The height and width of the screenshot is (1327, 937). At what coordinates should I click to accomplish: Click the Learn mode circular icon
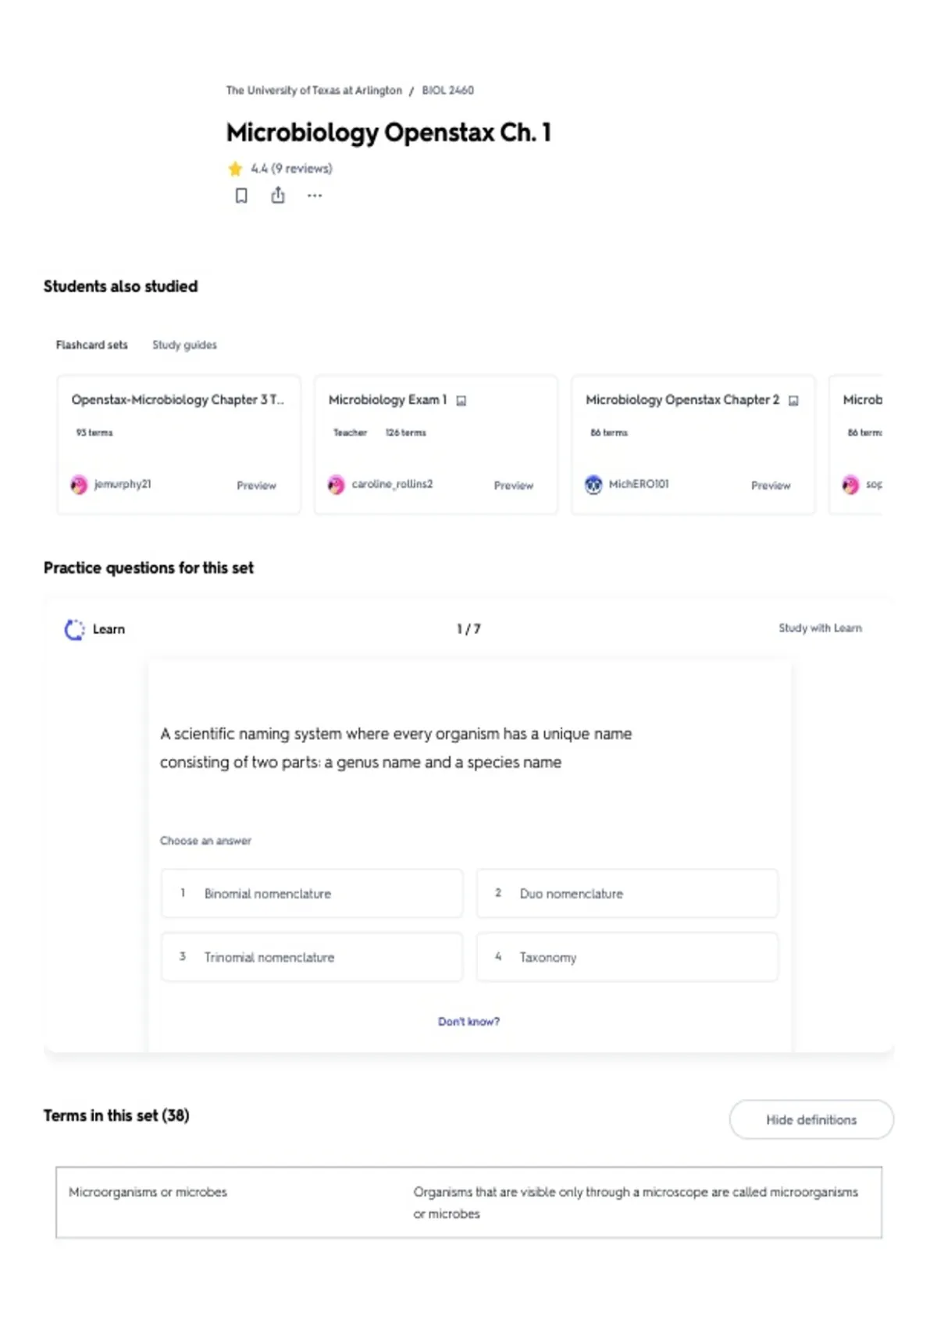pos(74,629)
